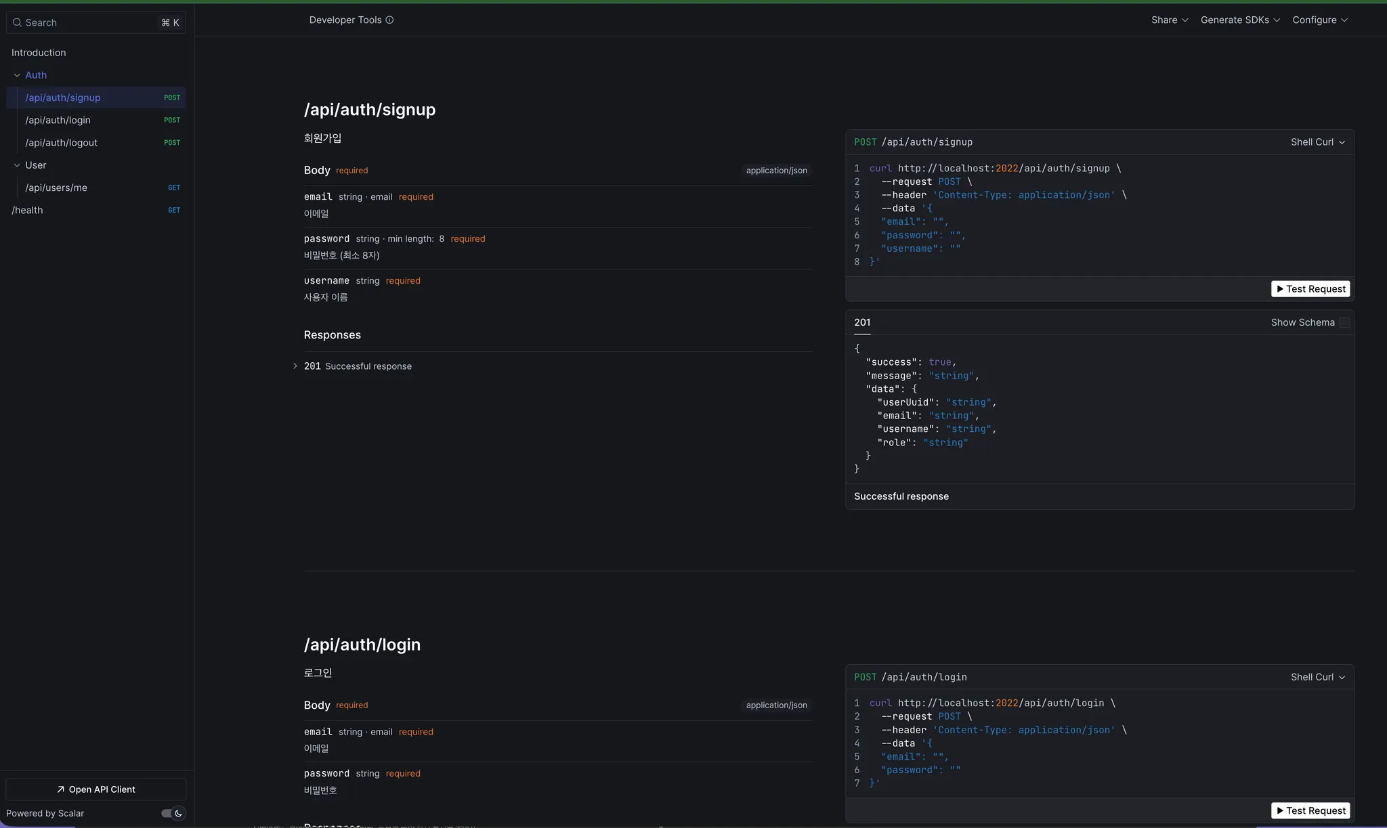Click the GET badge beside /health
The width and height of the screenshot is (1387, 828).
point(174,211)
